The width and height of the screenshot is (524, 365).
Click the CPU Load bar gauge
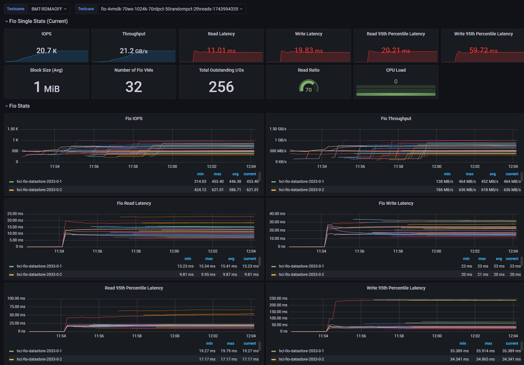[396, 90]
